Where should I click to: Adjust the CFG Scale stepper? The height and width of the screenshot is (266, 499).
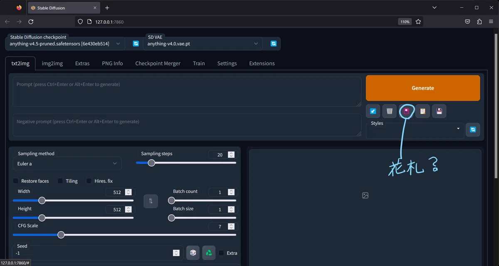(231, 226)
